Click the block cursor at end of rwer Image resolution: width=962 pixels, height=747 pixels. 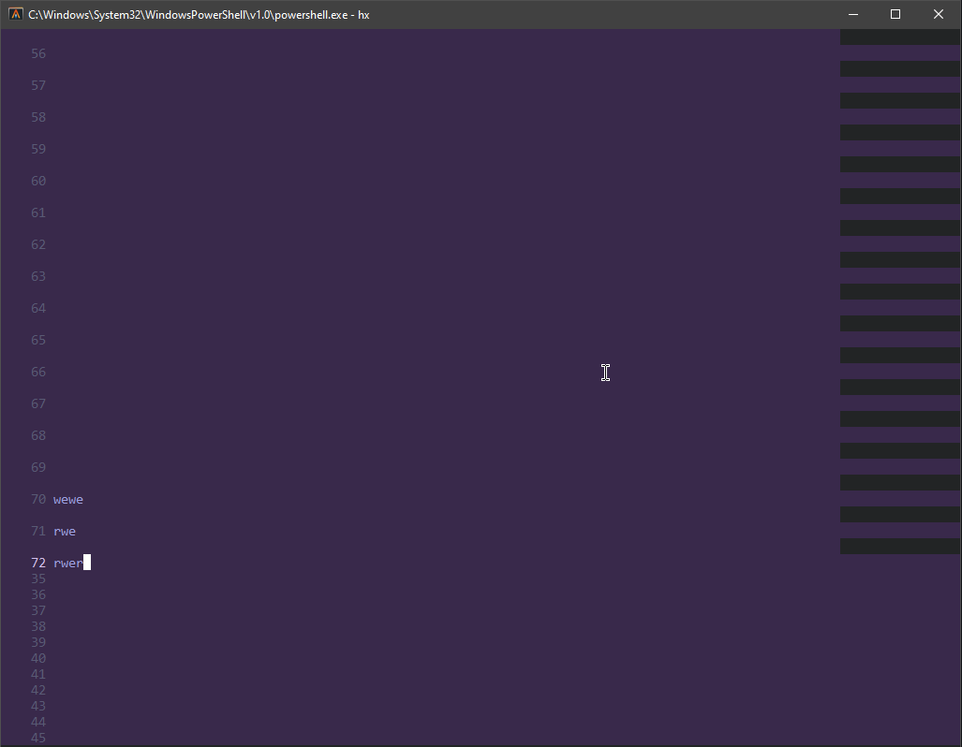(86, 562)
